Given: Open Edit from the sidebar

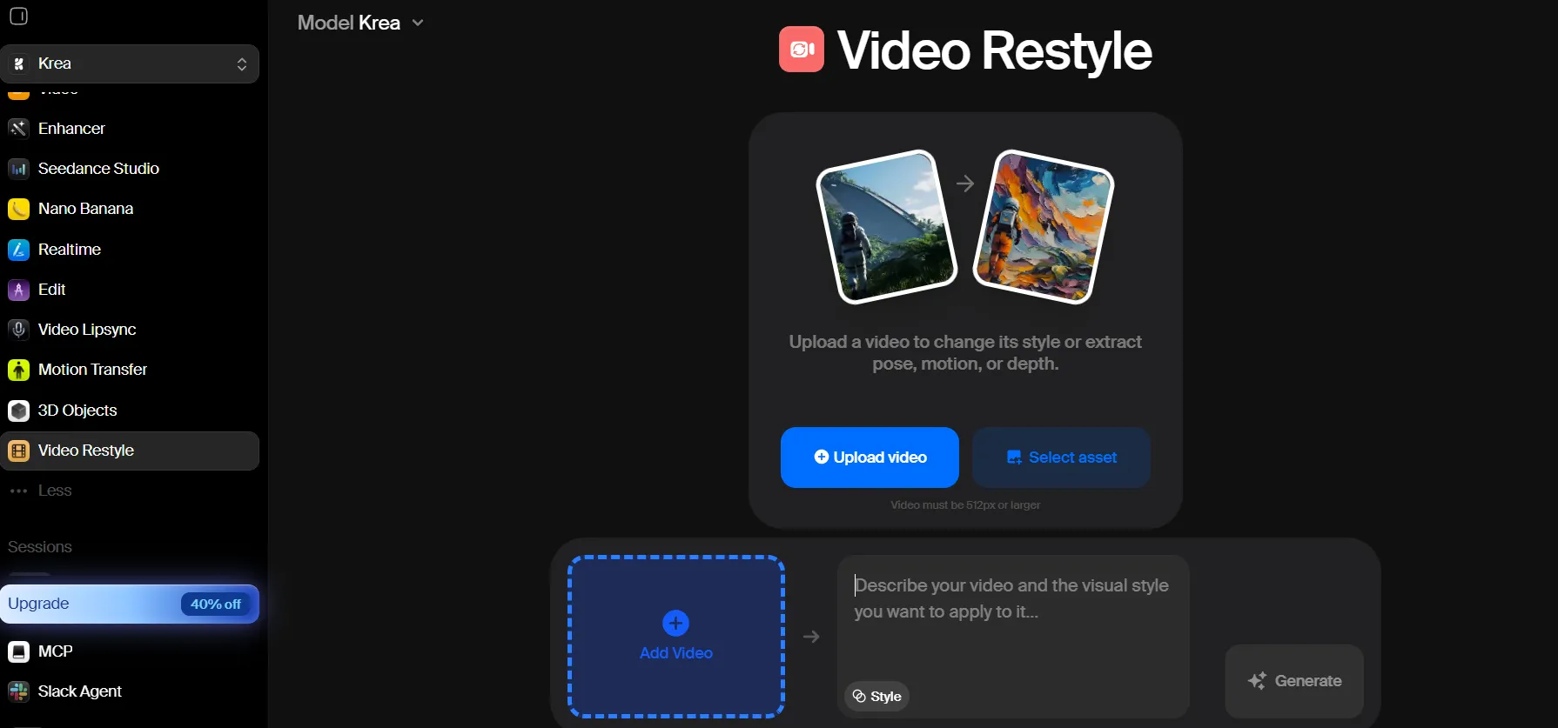Looking at the screenshot, I should [x=130, y=290].
